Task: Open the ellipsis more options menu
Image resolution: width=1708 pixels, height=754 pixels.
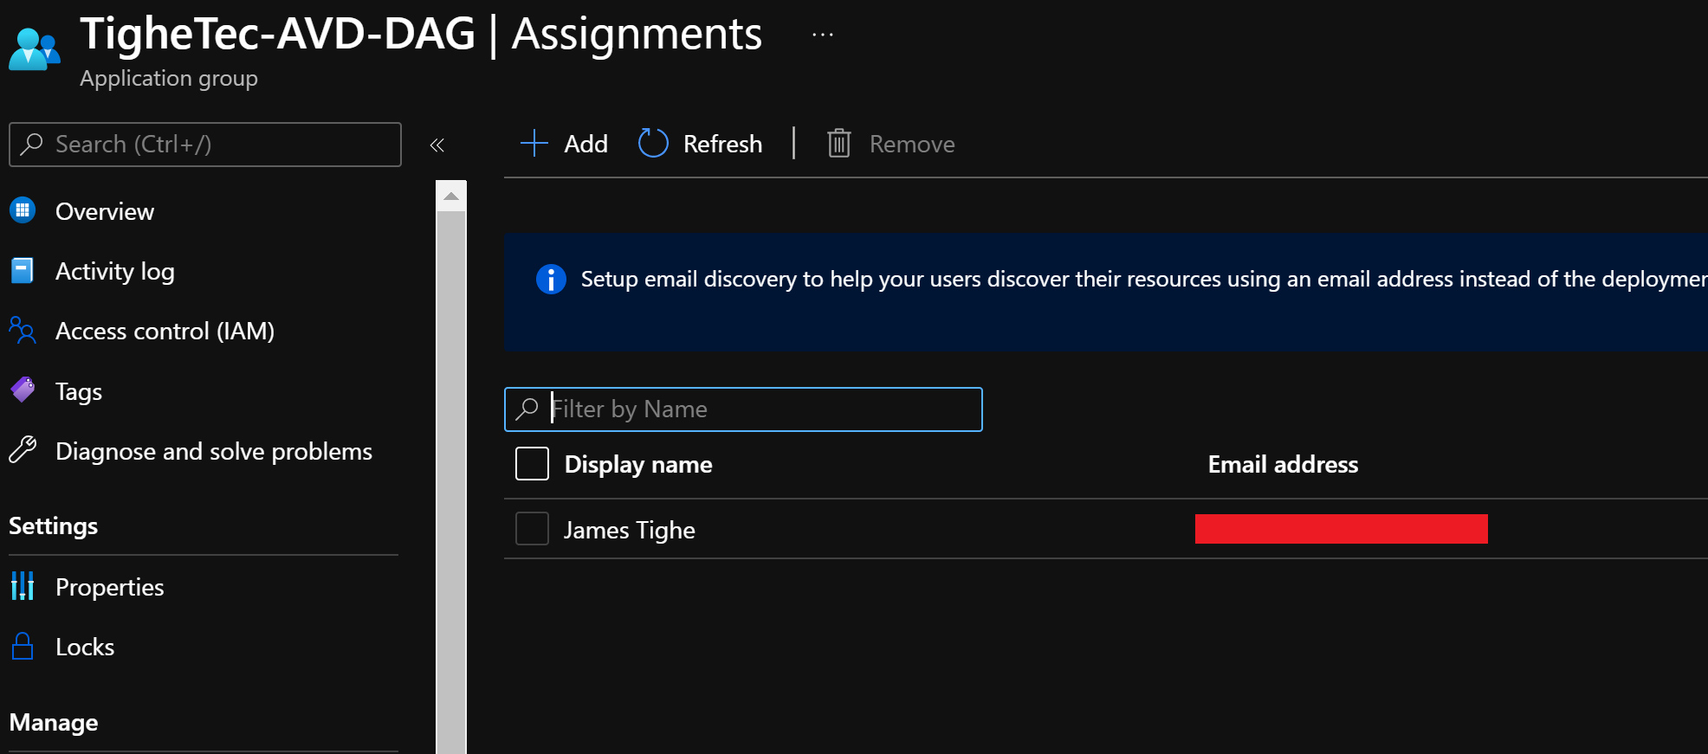Action: (822, 35)
